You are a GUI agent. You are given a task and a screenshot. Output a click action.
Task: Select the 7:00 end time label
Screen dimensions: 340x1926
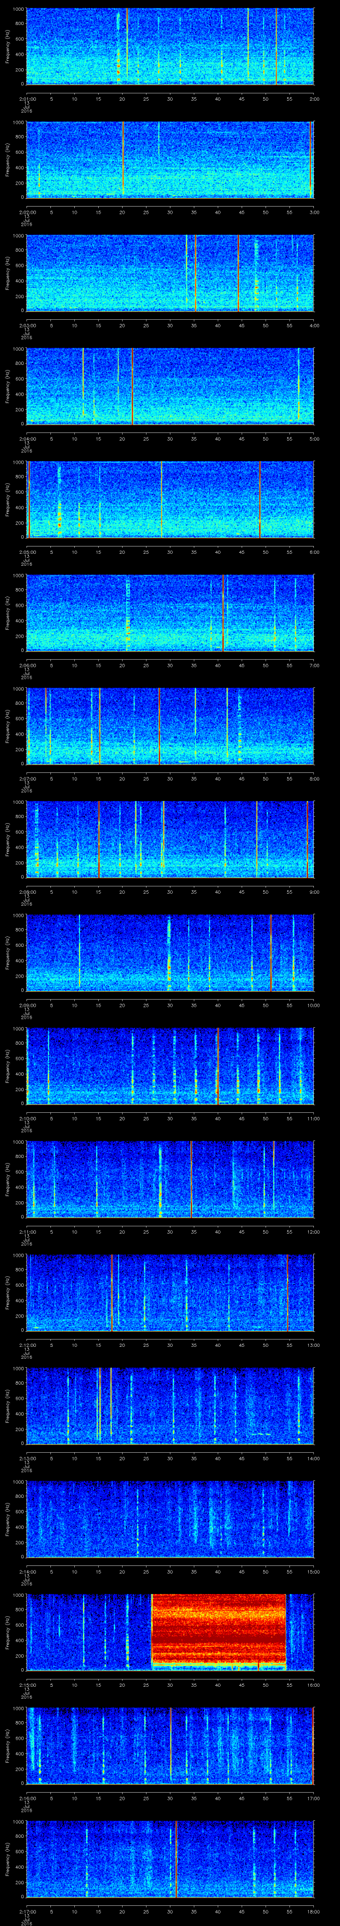point(314,666)
